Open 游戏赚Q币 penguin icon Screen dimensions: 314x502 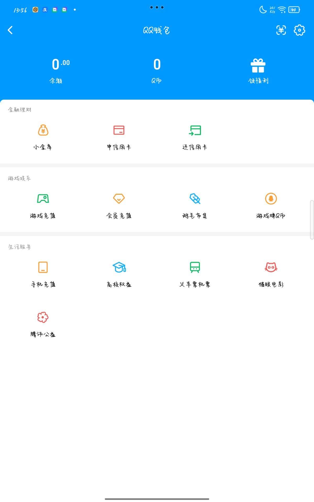[x=271, y=199]
